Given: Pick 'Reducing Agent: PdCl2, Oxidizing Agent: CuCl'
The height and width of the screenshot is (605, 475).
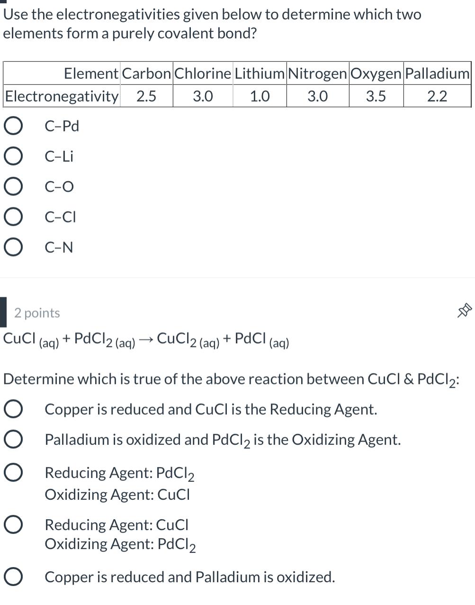Looking at the screenshot, I should (14, 472).
